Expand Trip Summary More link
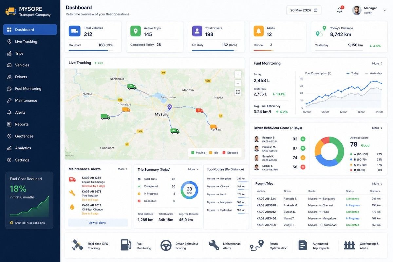 point(193,170)
